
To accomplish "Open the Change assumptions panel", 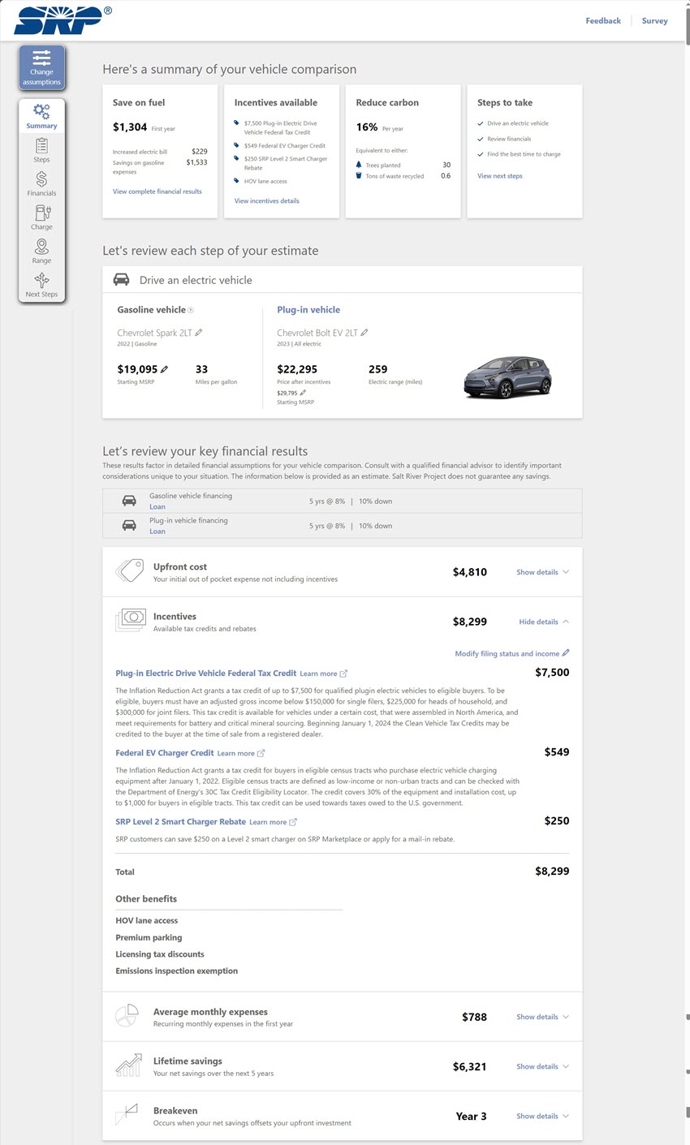I will point(41,69).
